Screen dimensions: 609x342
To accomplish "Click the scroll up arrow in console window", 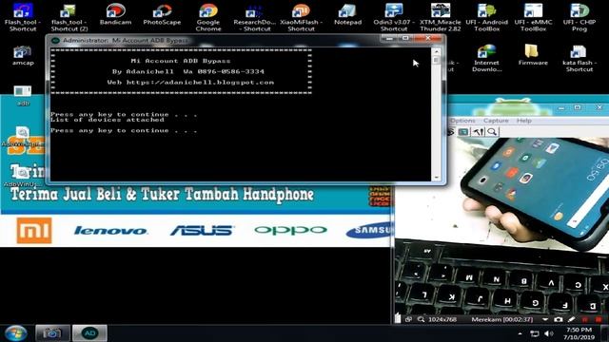I will [x=436, y=52].
